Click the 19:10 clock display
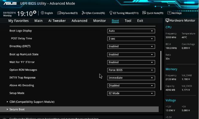Viewport: 199px width, 119px height. (x=25, y=14)
